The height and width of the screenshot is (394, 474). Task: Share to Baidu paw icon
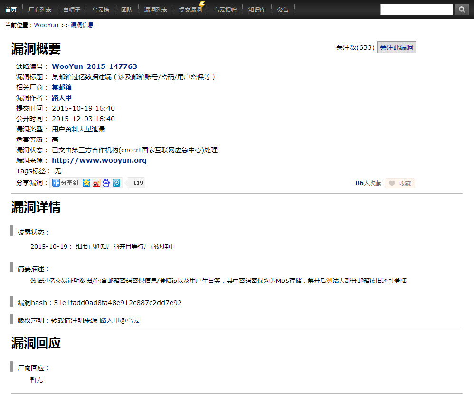106,183
